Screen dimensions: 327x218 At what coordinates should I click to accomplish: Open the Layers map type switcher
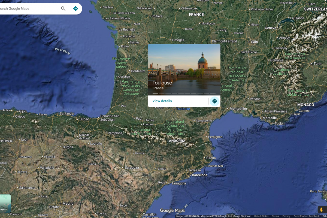pyautogui.click(x=5, y=203)
